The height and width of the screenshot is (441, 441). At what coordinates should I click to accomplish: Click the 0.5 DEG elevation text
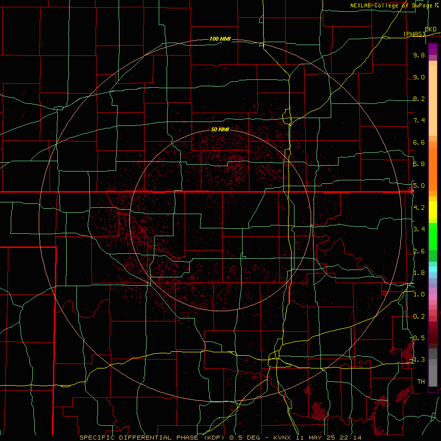coord(245,438)
